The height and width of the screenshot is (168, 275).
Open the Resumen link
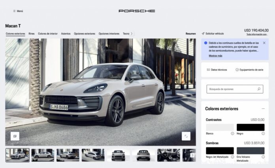190,34
